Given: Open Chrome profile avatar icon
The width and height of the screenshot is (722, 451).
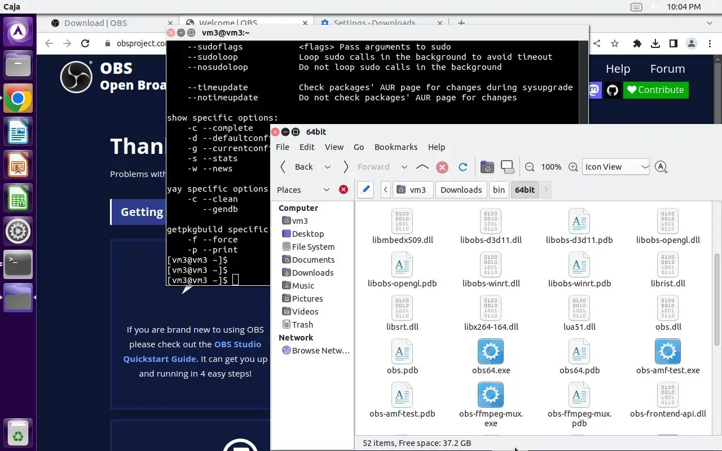Looking at the screenshot, I should [x=692, y=43].
